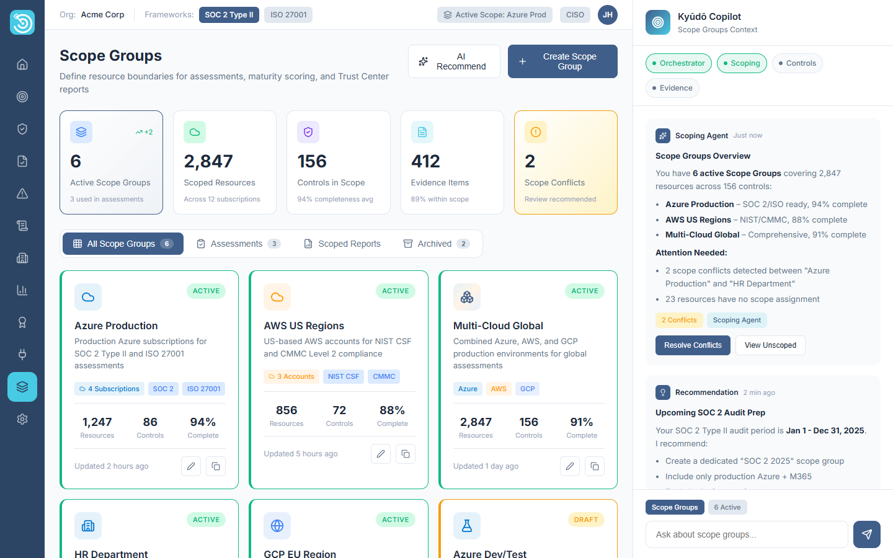The height and width of the screenshot is (558, 893).
Task: Toggle the Orchestrator agent chip
Action: [x=678, y=63]
